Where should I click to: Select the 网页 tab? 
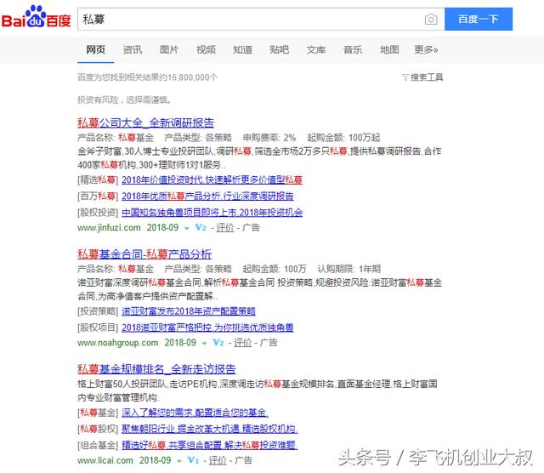click(96, 49)
